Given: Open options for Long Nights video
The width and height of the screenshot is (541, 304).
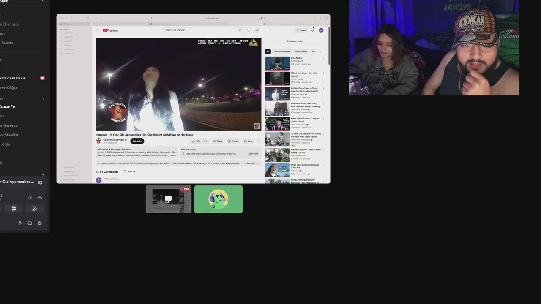Looking at the screenshot, I should pos(323,58).
